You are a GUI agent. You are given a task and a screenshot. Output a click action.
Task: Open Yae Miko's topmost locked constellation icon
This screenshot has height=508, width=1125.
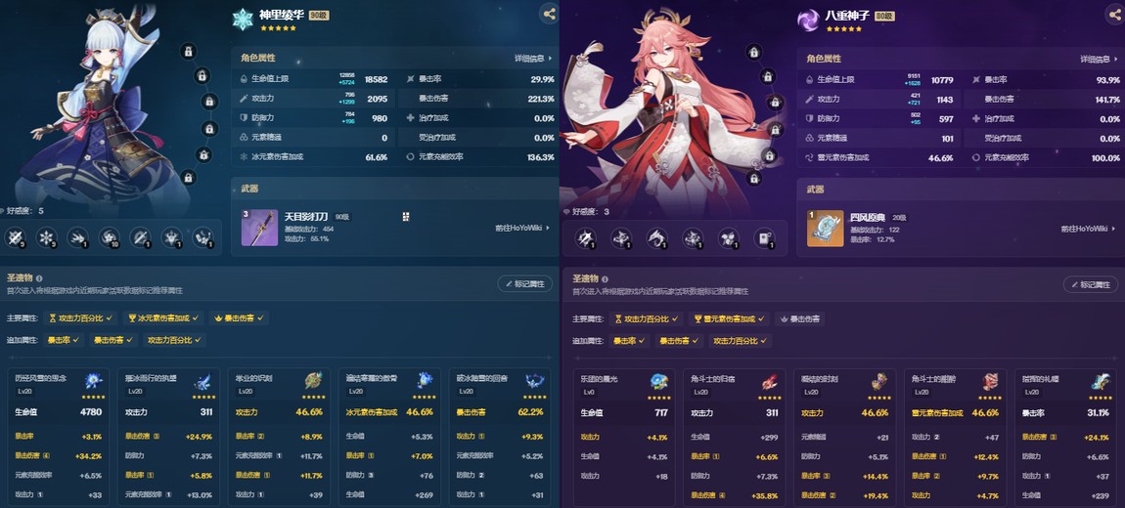pyautogui.click(x=752, y=52)
